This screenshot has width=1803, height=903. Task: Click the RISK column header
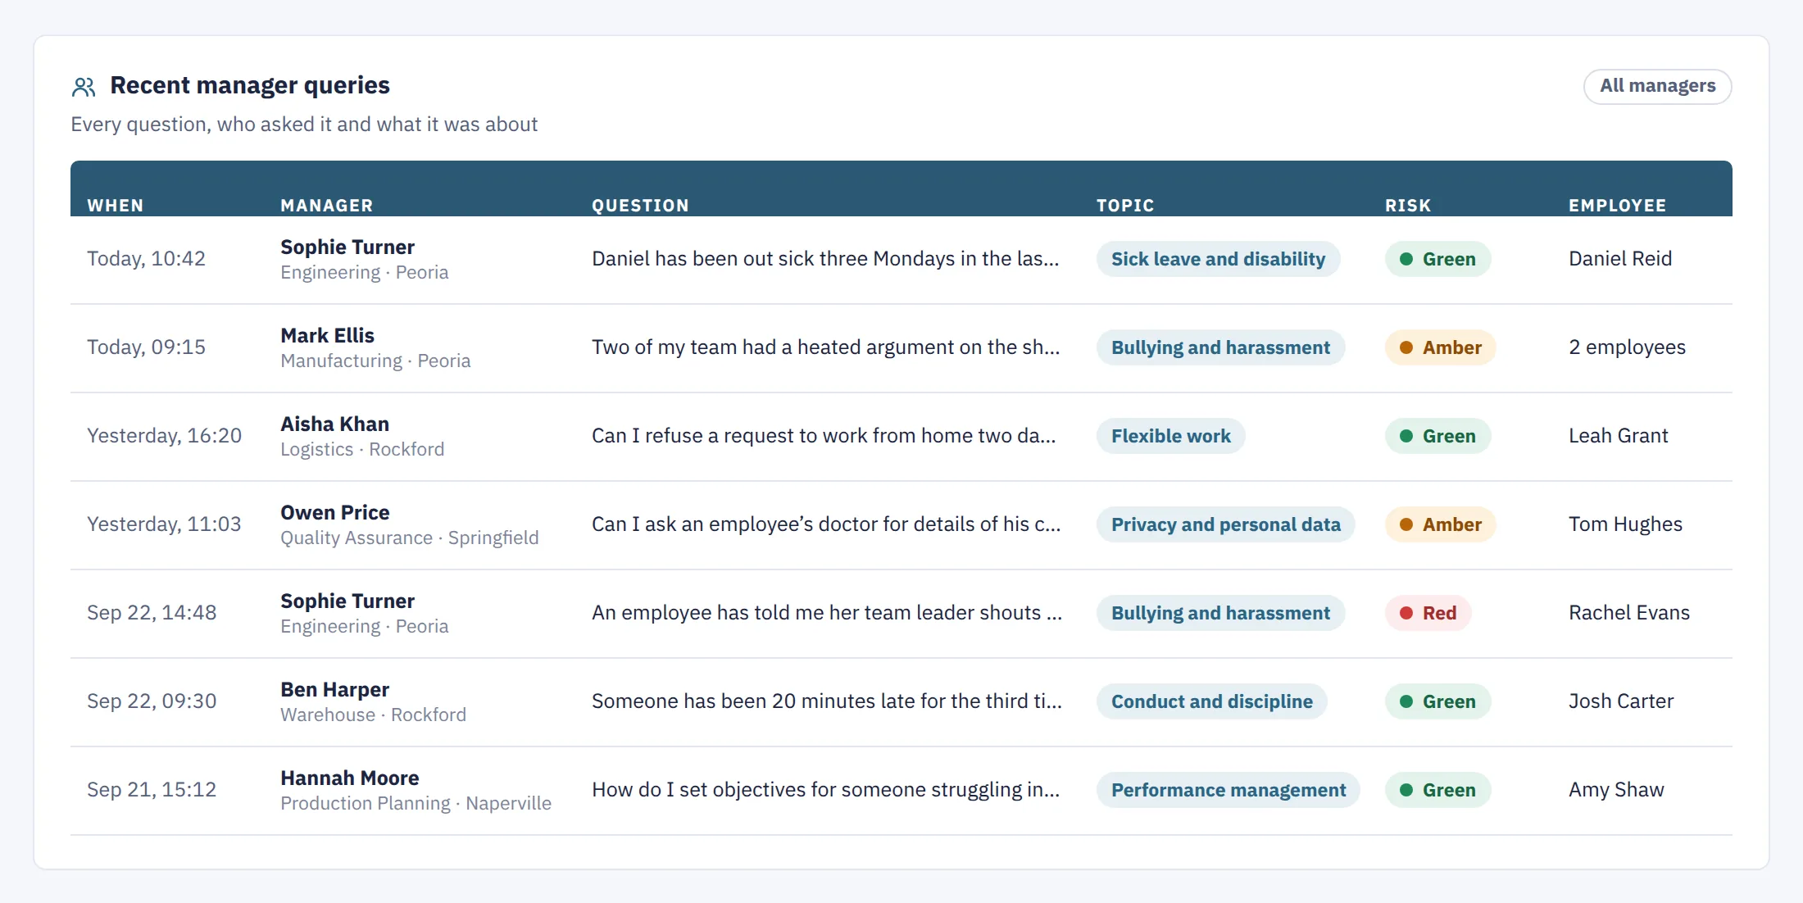pyautogui.click(x=1408, y=206)
